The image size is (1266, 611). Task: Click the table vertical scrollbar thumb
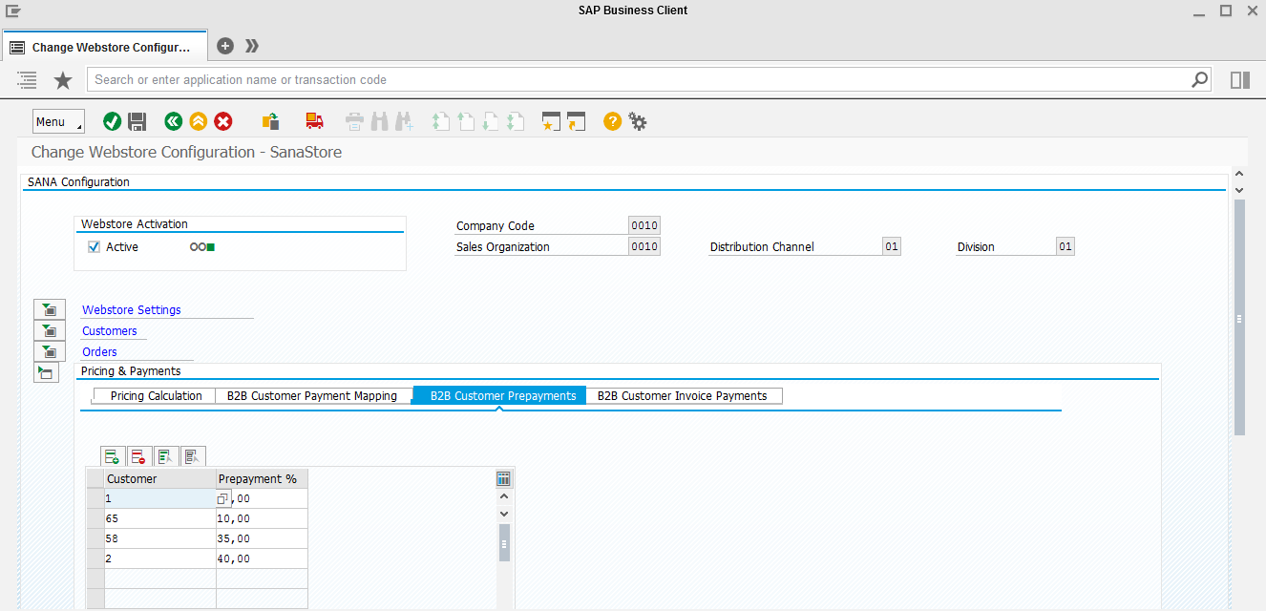pyautogui.click(x=504, y=542)
